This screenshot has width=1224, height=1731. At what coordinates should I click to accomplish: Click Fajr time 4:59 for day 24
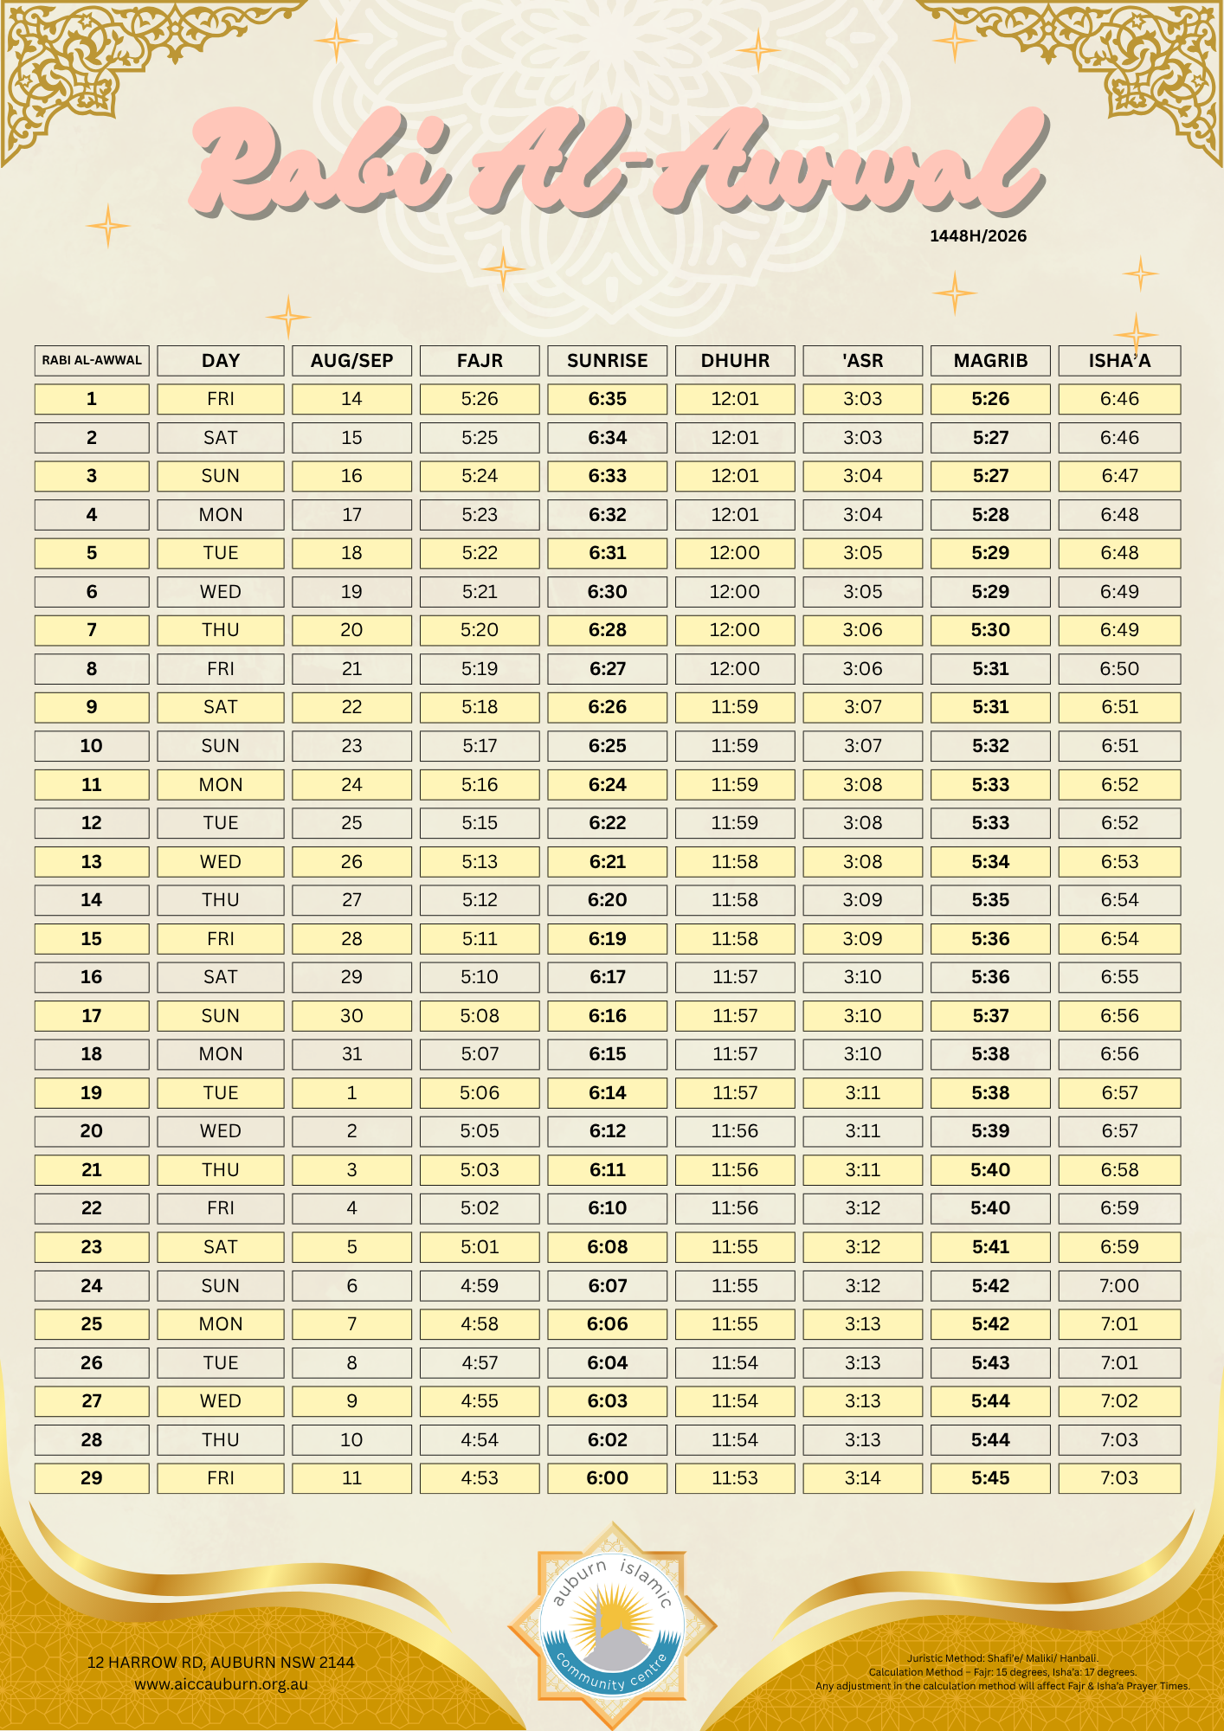(480, 1285)
